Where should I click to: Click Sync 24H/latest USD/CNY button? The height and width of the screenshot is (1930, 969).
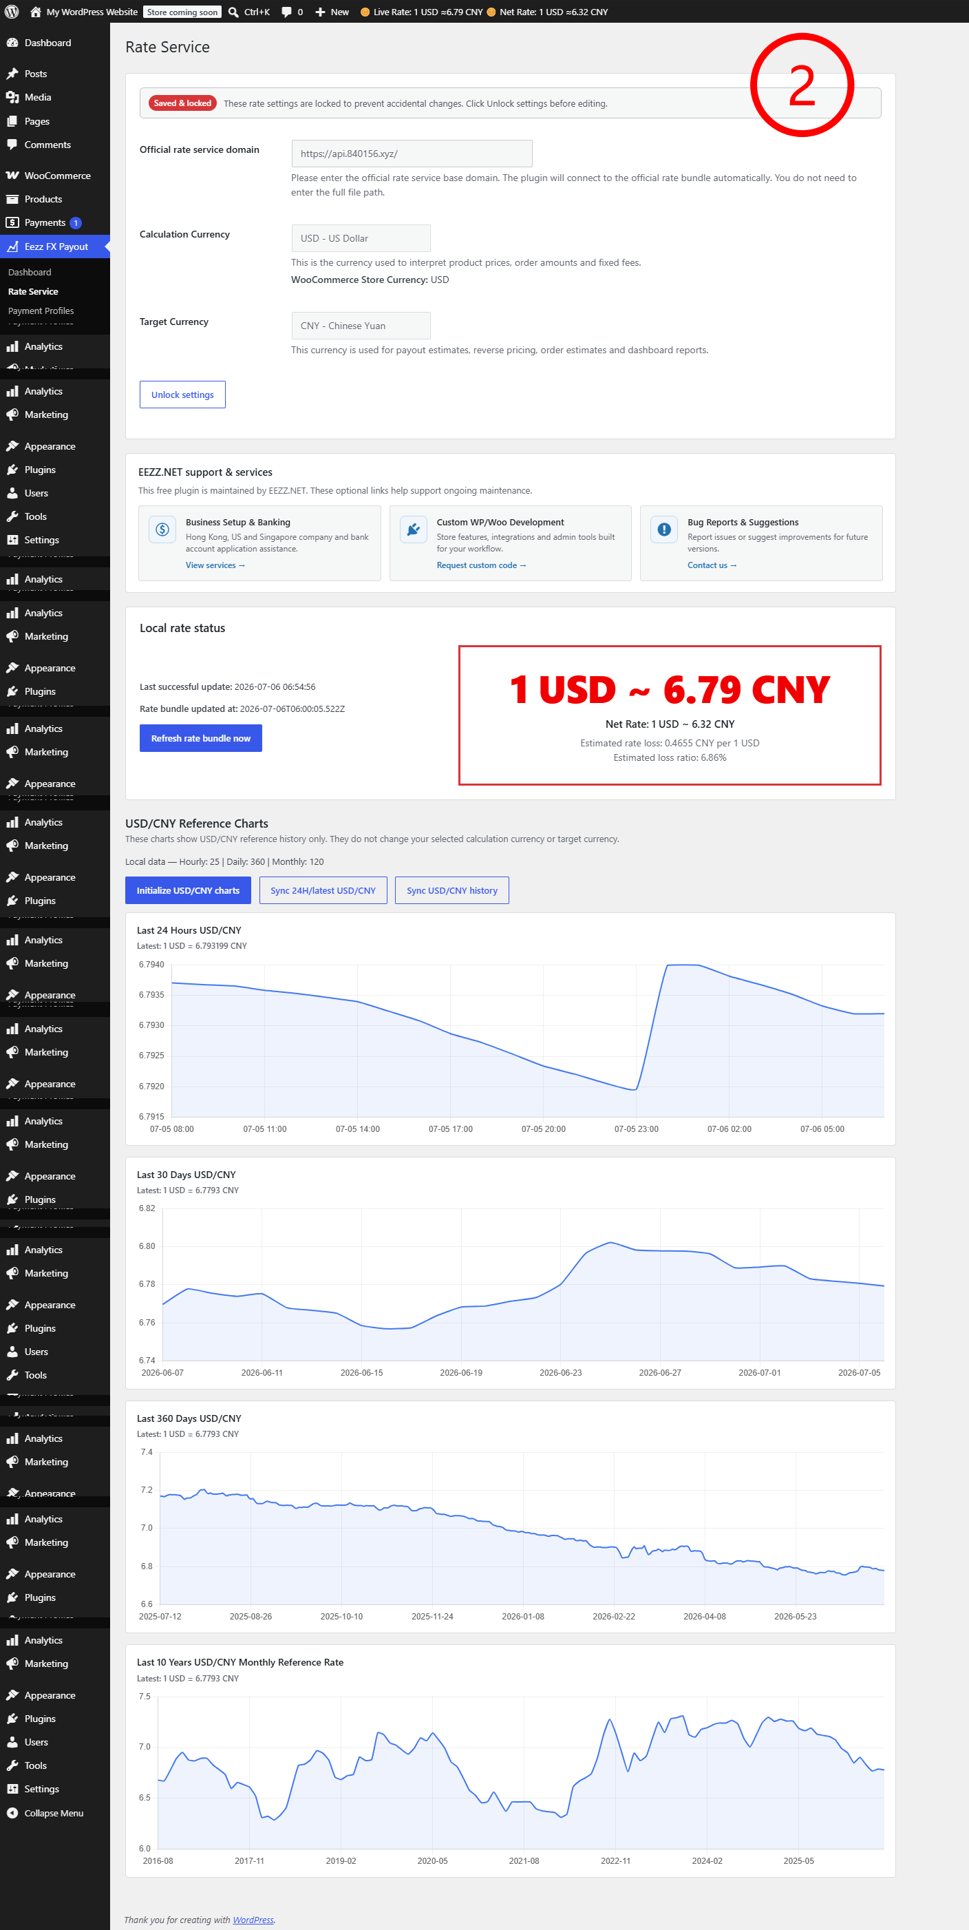pos(323,890)
